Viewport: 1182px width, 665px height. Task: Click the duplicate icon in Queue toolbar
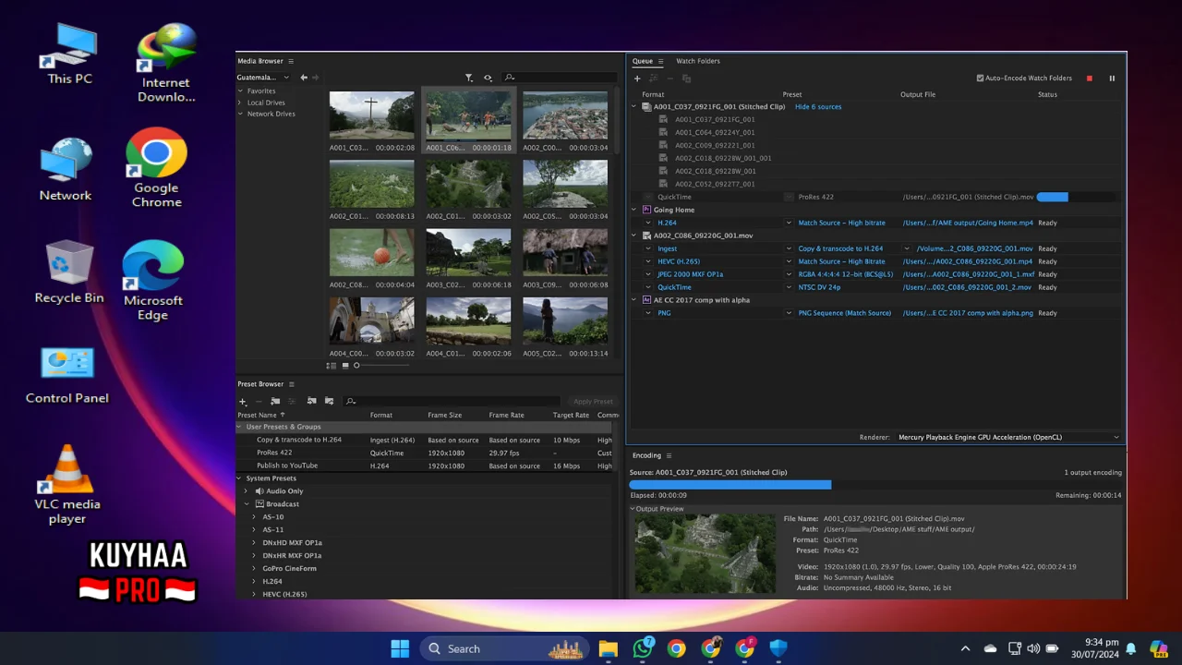click(686, 79)
